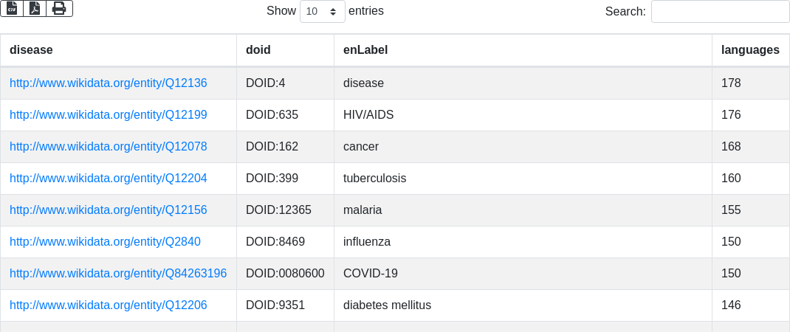790x332 pixels.
Task: Print the table using printer icon
Action: 60,9
